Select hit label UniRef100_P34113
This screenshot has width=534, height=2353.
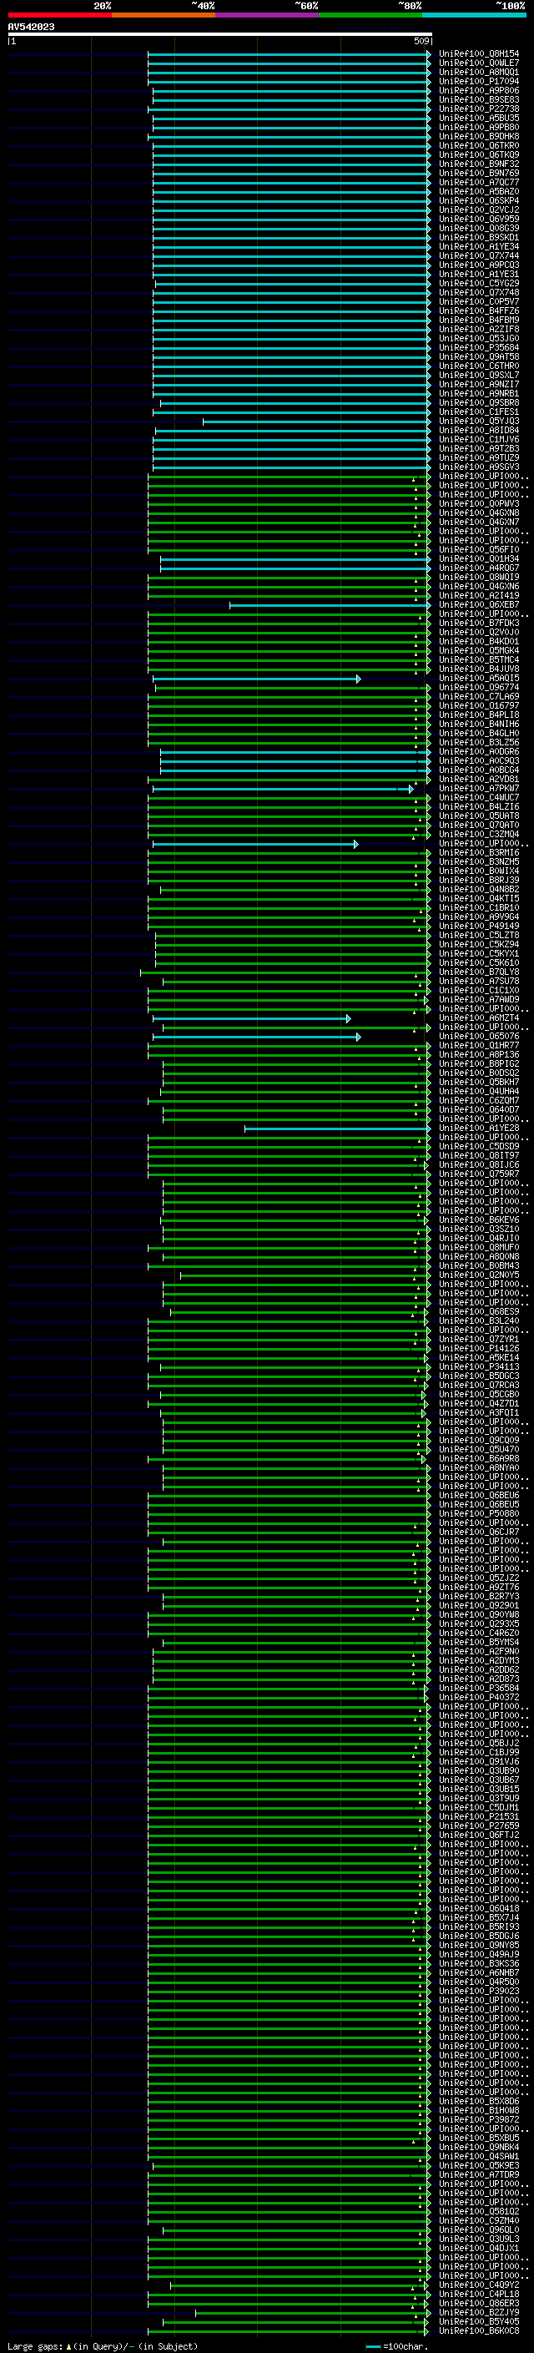tap(478, 1367)
